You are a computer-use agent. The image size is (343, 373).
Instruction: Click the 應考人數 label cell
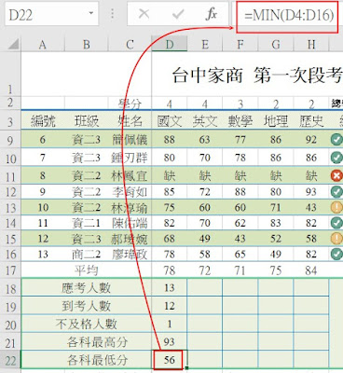click(87, 288)
